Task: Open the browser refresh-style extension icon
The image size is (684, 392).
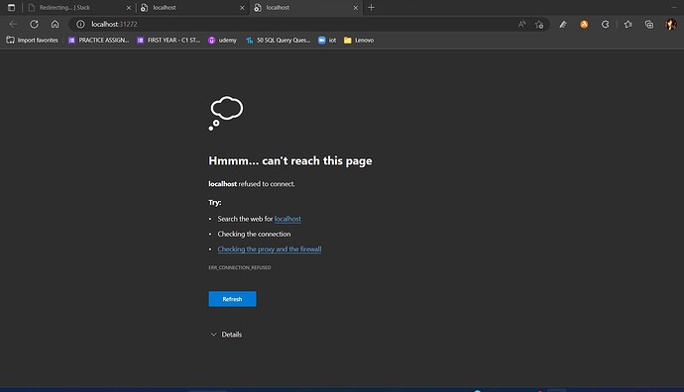Action: click(x=605, y=25)
